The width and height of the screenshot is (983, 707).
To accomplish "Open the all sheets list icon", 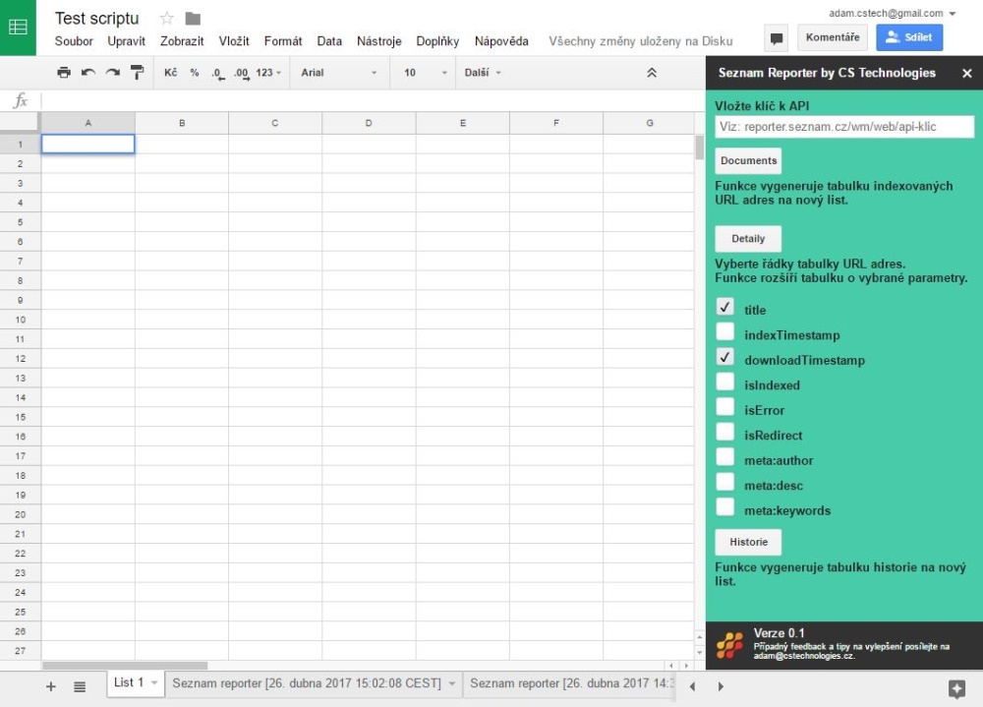I will point(80,686).
